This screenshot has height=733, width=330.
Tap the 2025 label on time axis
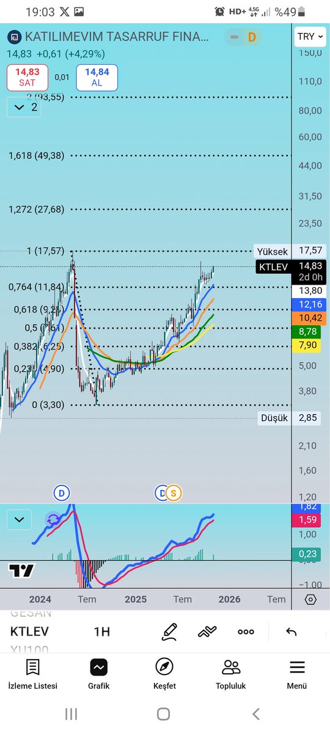click(x=136, y=599)
